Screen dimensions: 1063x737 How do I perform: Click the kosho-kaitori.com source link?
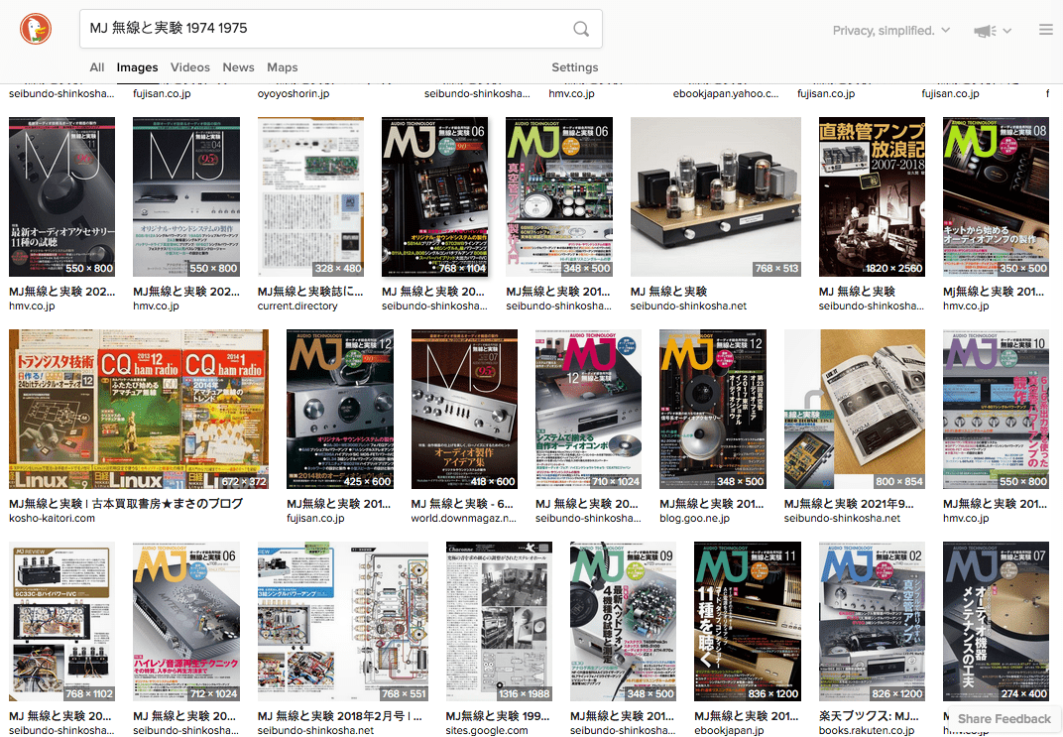coord(52,518)
